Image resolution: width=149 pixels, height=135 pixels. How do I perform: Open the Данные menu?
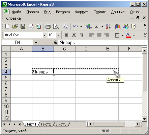118,12
